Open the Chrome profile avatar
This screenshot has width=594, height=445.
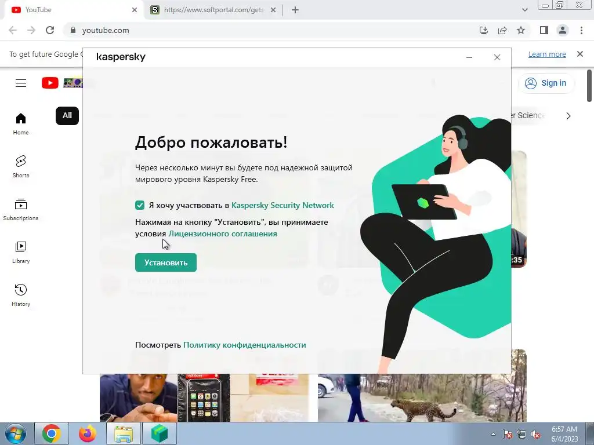click(563, 30)
